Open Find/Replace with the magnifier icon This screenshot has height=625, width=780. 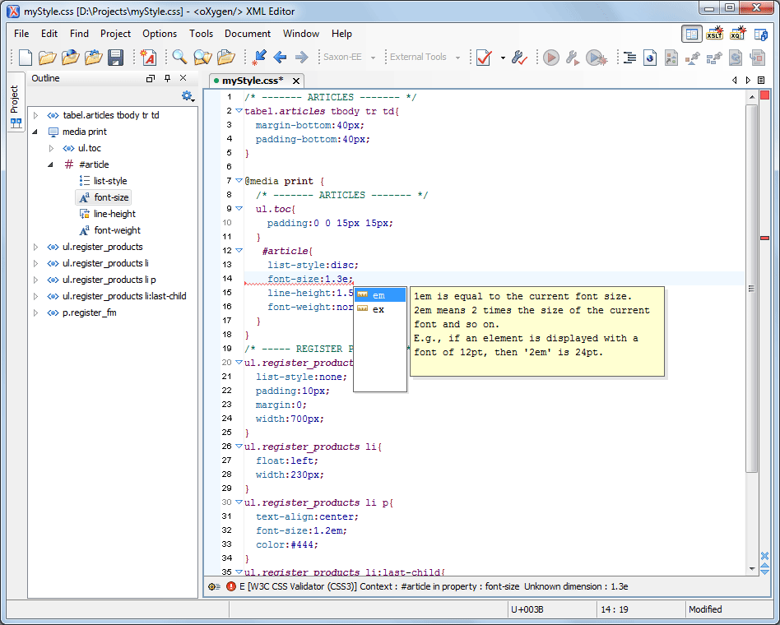[x=179, y=58]
